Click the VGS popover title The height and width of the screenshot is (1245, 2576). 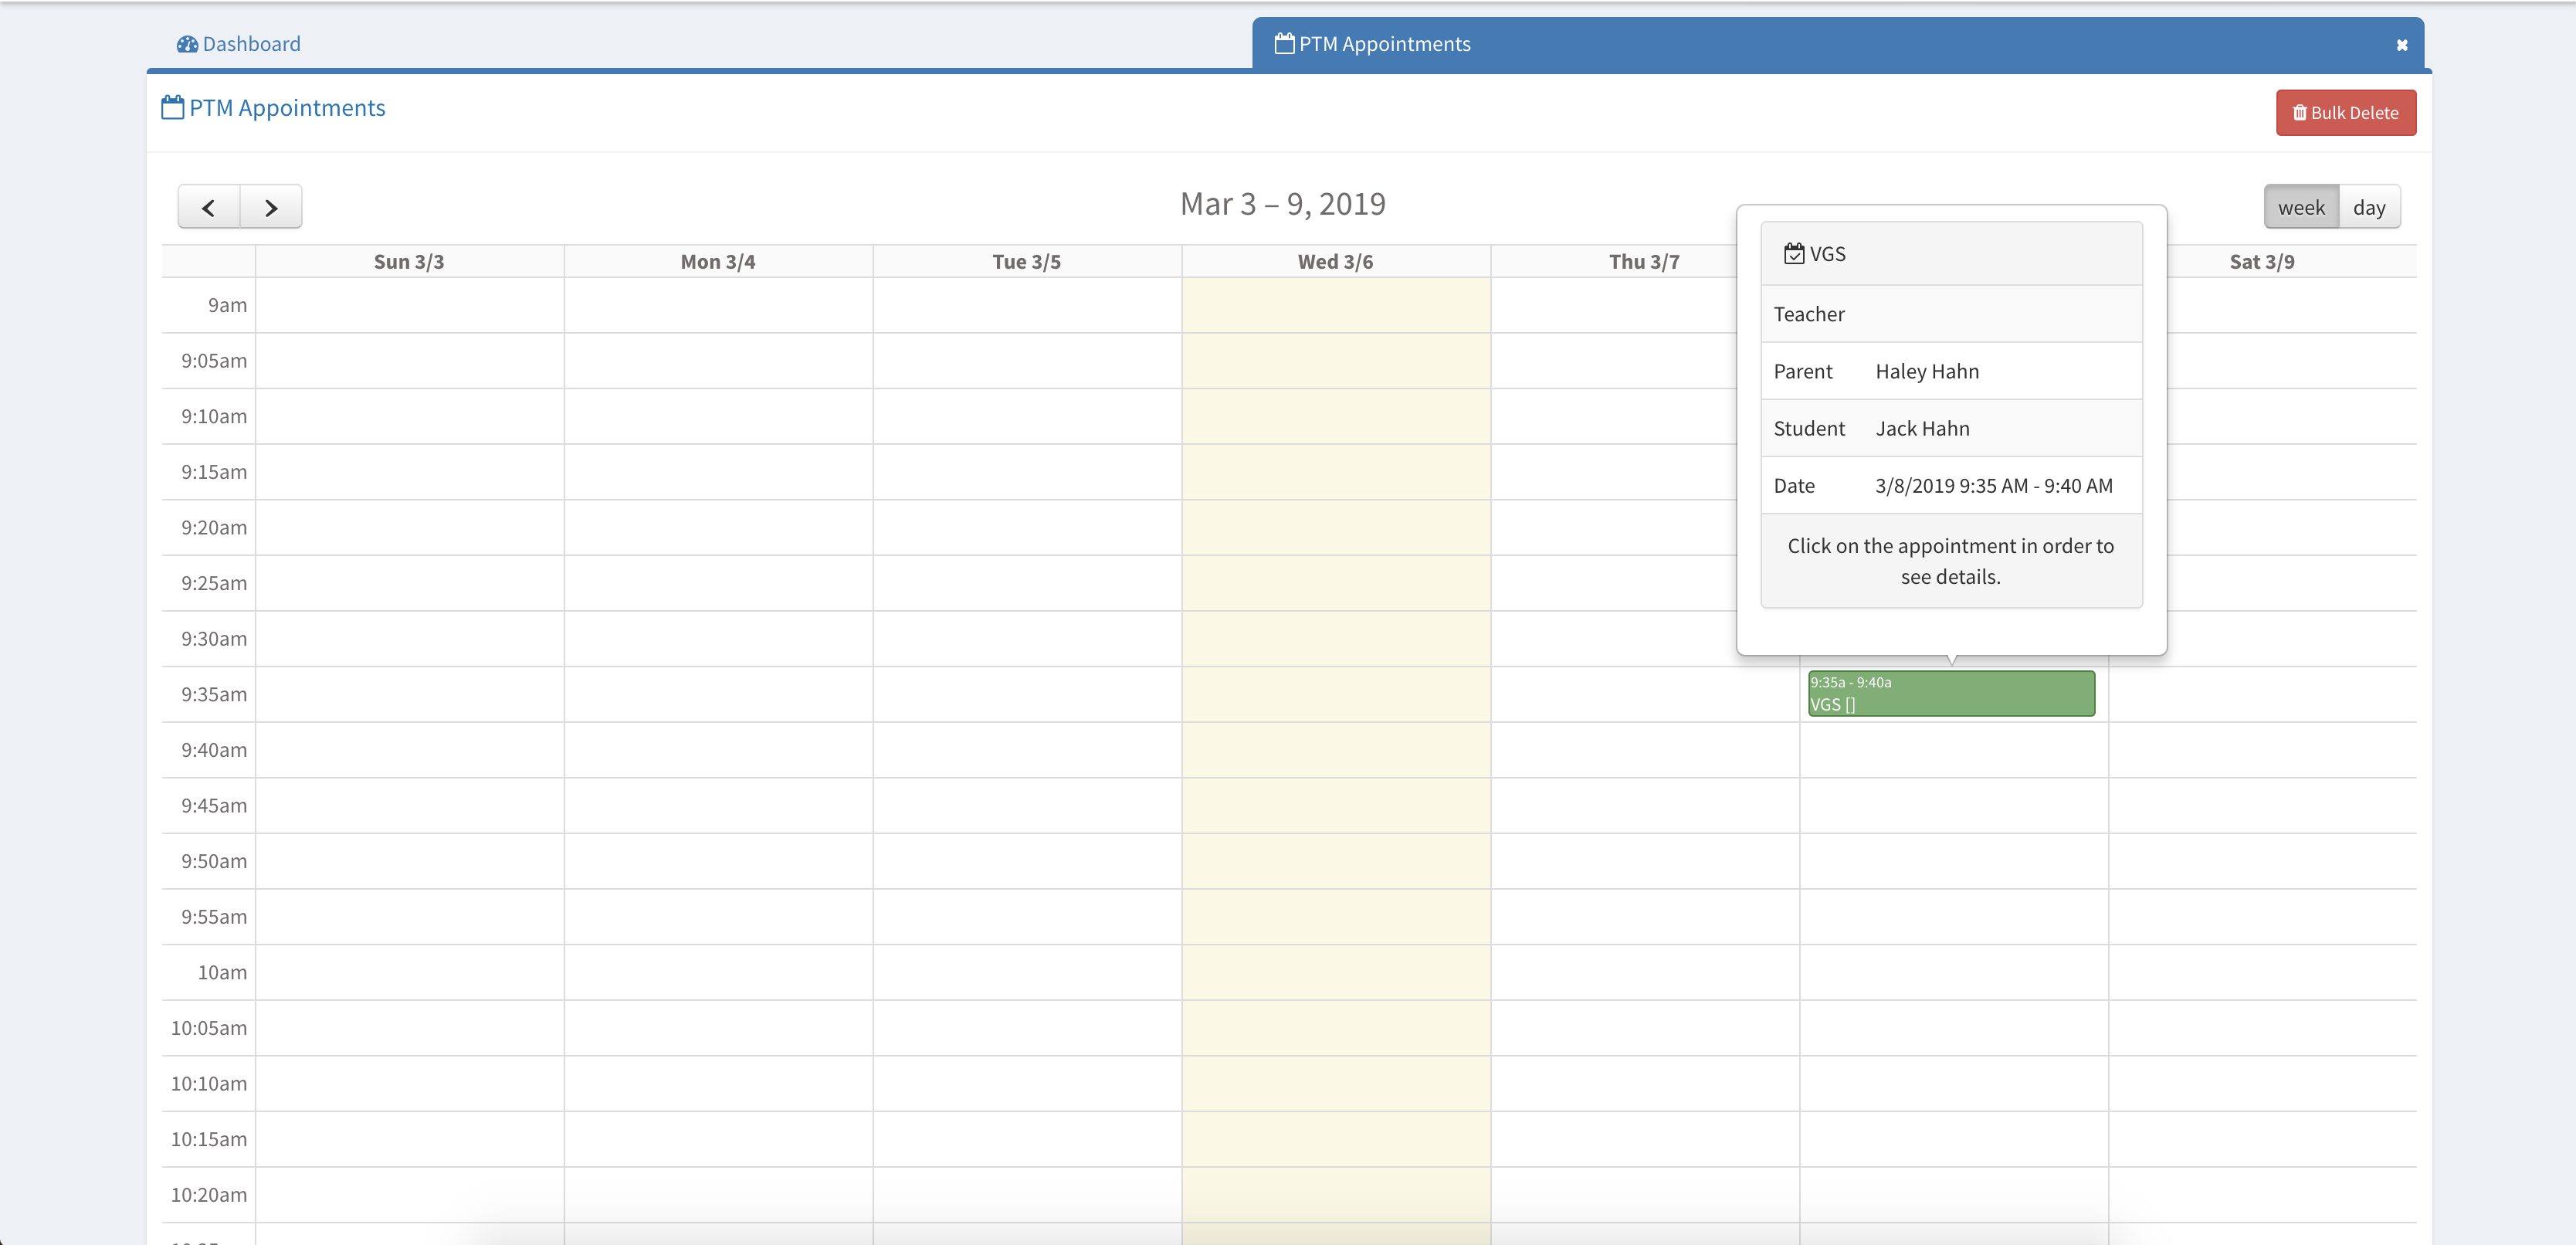click(x=1827, y=254)
